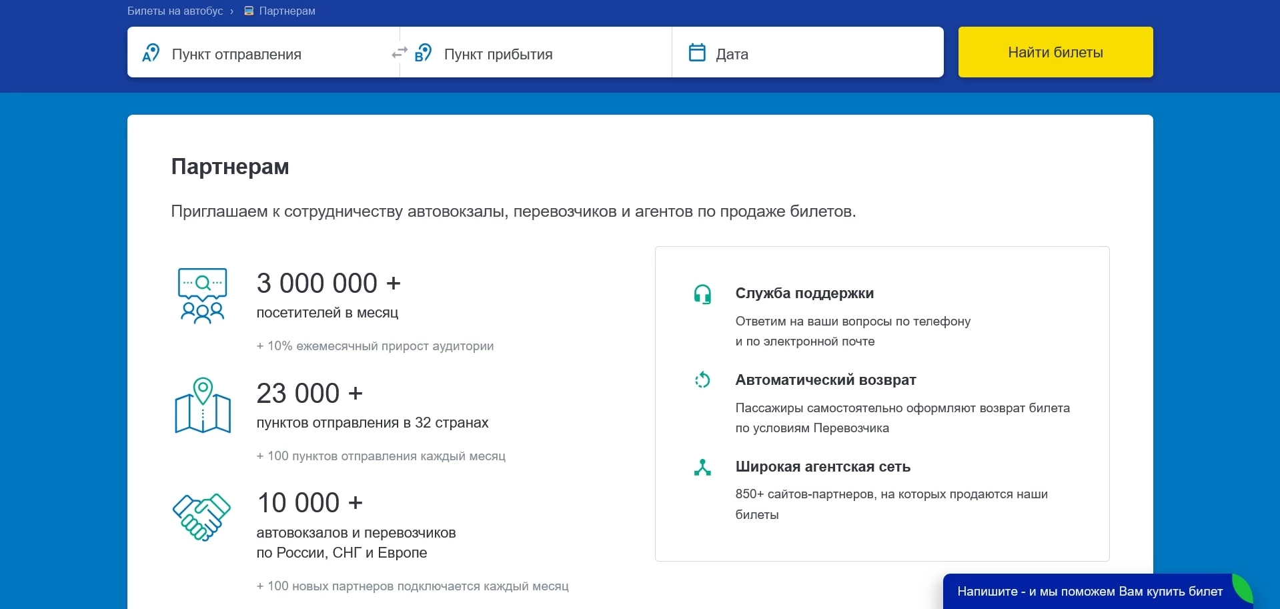Select Партнерам in the breadcrumb
Screen dimensions: 1280x609
click(x=286, y=11)
